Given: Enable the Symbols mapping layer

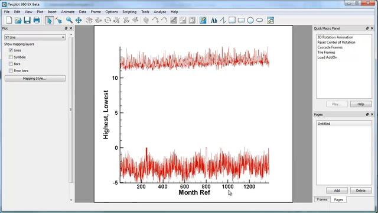Looking at the screenshot, I should pyautogui.click(x=11, y=57).
